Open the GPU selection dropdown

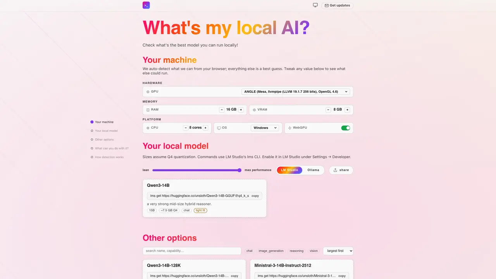(296, 92)
